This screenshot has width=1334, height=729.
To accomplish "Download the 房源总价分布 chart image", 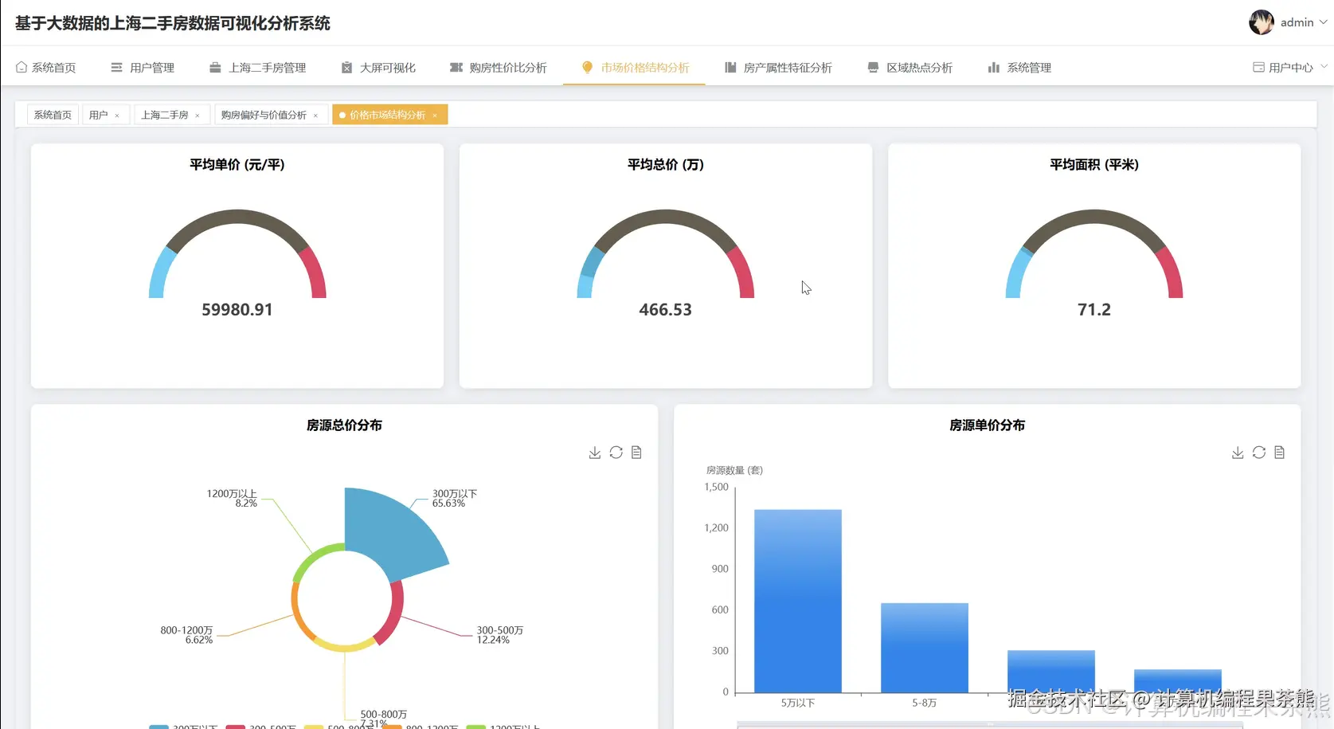I will [x=595, y=453].
